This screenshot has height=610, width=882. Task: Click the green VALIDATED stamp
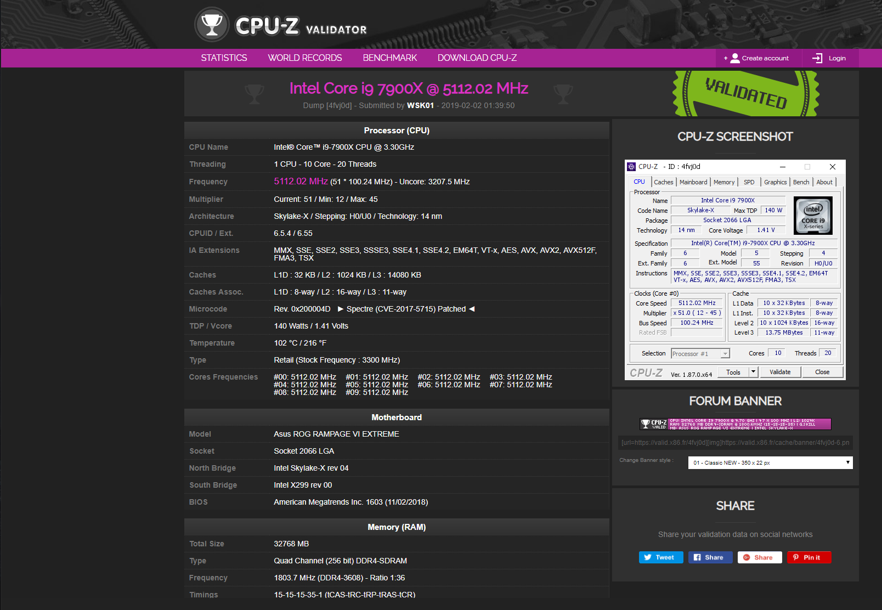point(746,93)
